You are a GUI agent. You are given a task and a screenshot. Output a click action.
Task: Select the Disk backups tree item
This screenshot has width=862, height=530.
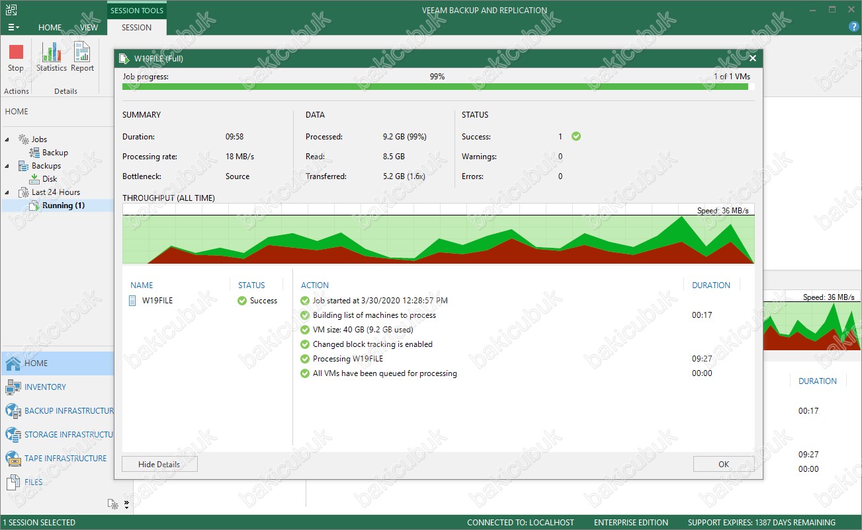click(50, 179)
